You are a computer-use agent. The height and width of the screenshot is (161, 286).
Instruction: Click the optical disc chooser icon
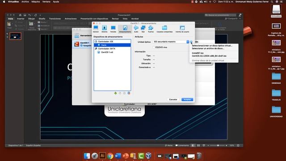[x=191, y=42]
